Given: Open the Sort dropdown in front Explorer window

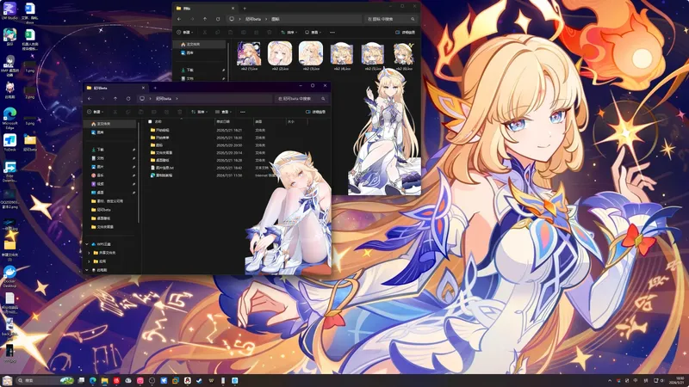Looking at the screenshot, I should [199, 112].
